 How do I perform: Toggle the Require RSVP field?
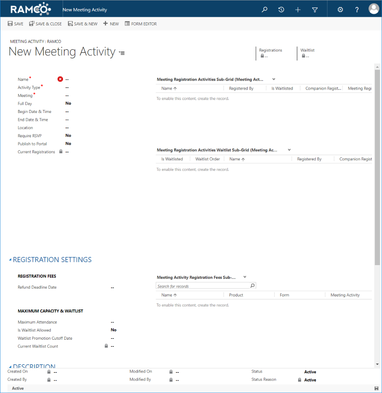coord(68,135)
